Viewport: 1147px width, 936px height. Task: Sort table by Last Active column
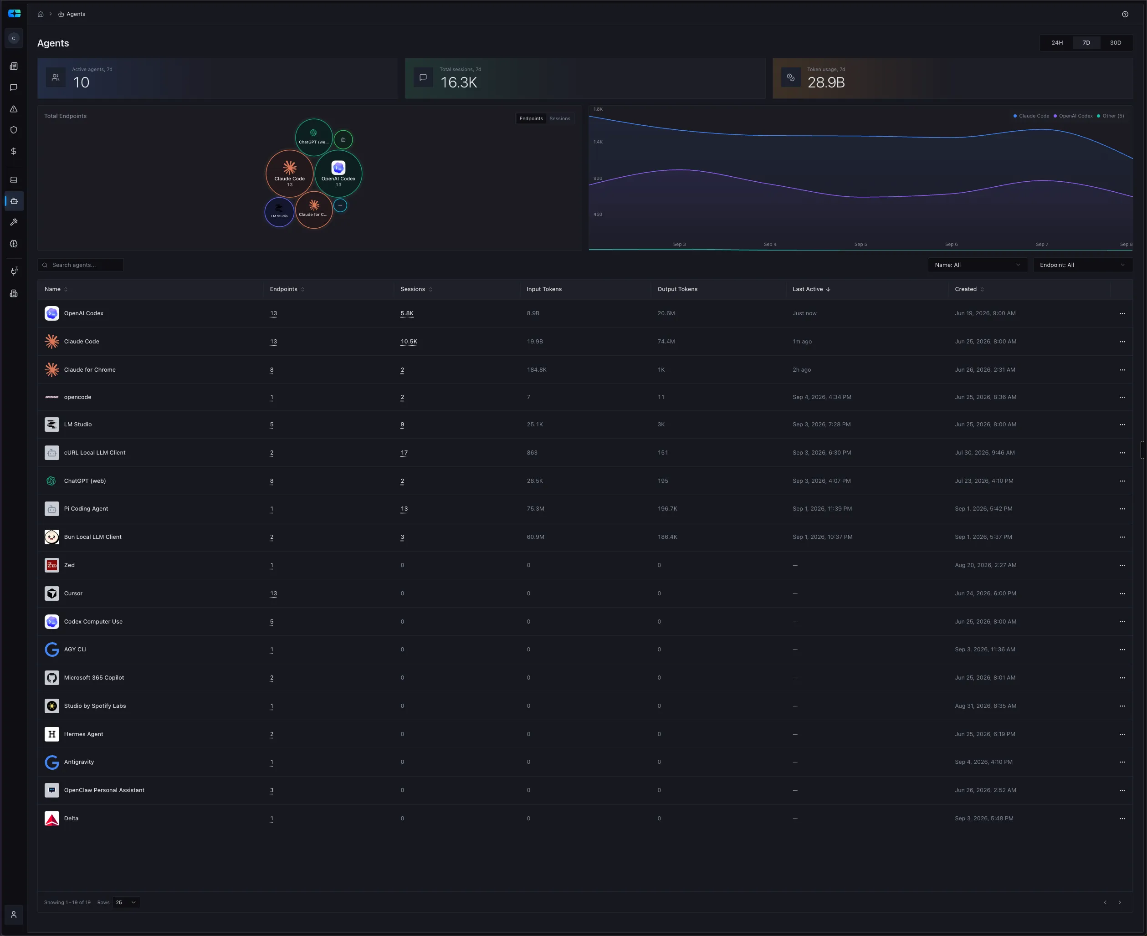811,289
